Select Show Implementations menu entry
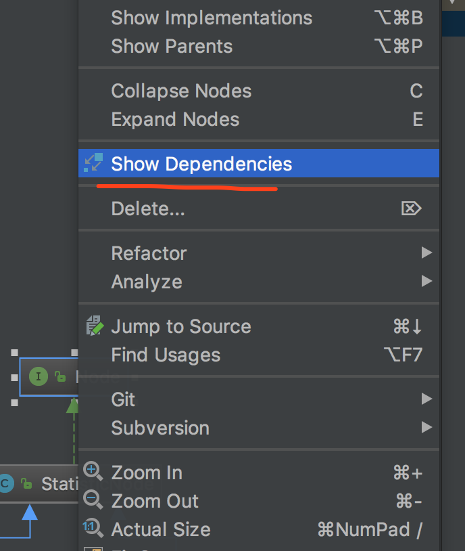 (212, 18)
